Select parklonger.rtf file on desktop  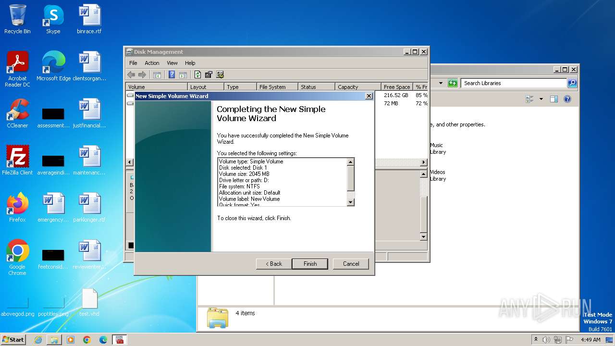(89, 208)
